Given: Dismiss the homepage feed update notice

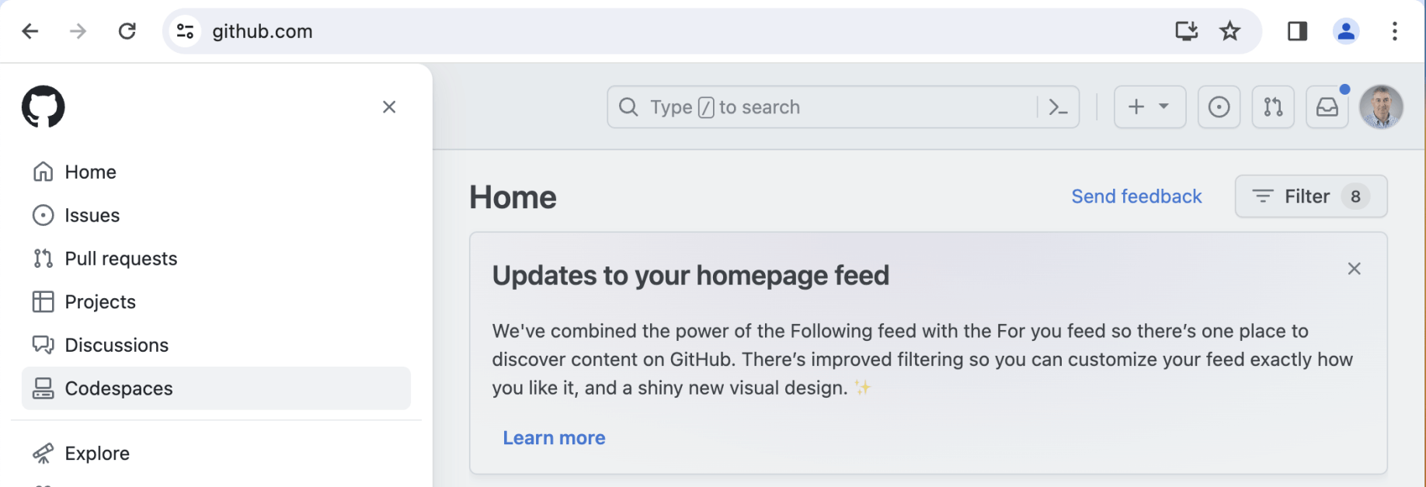Looking at the screenshot, I should coord(1354,269).
